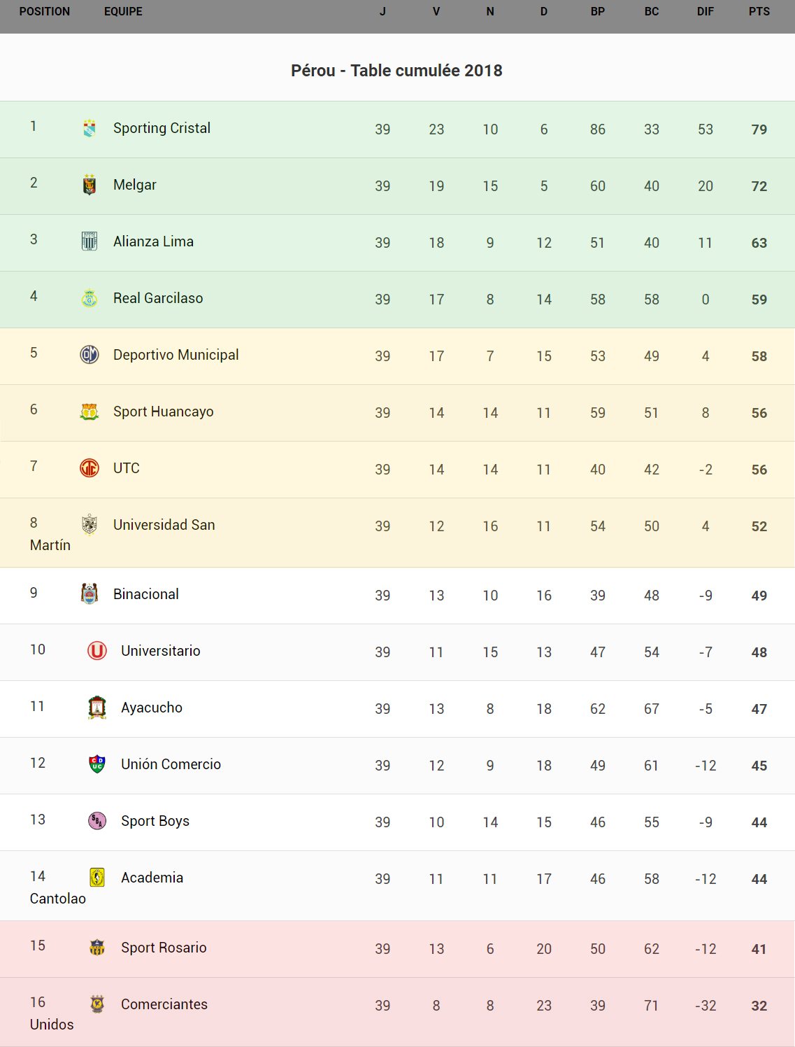
Task: Click the Sporting Cristal club crest
Action: [x=89, y=128]
